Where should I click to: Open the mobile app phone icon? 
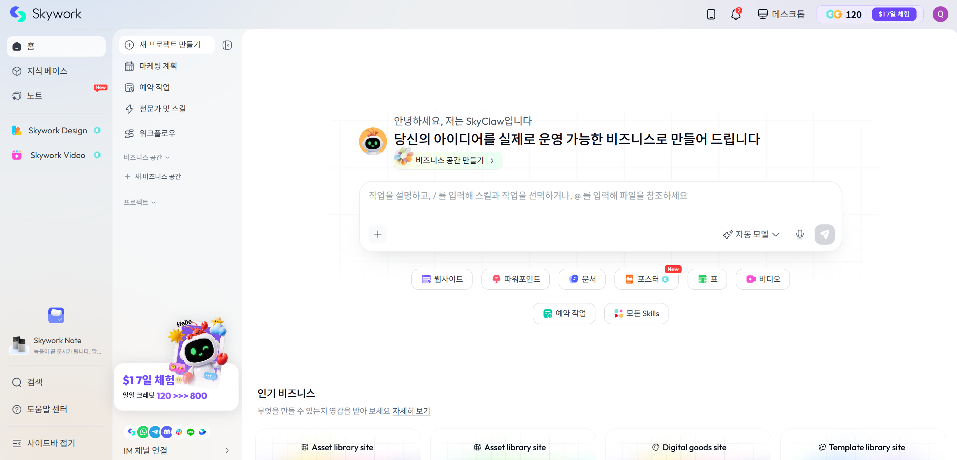[x=711, y=14]
